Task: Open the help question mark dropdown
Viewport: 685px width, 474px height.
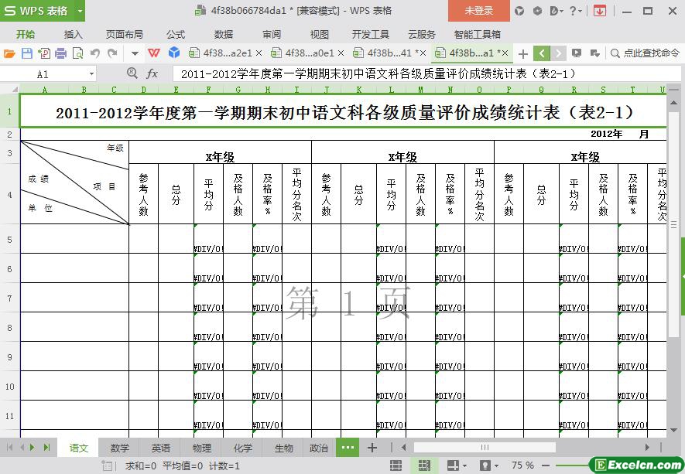Action: click(x=575, y=11)
